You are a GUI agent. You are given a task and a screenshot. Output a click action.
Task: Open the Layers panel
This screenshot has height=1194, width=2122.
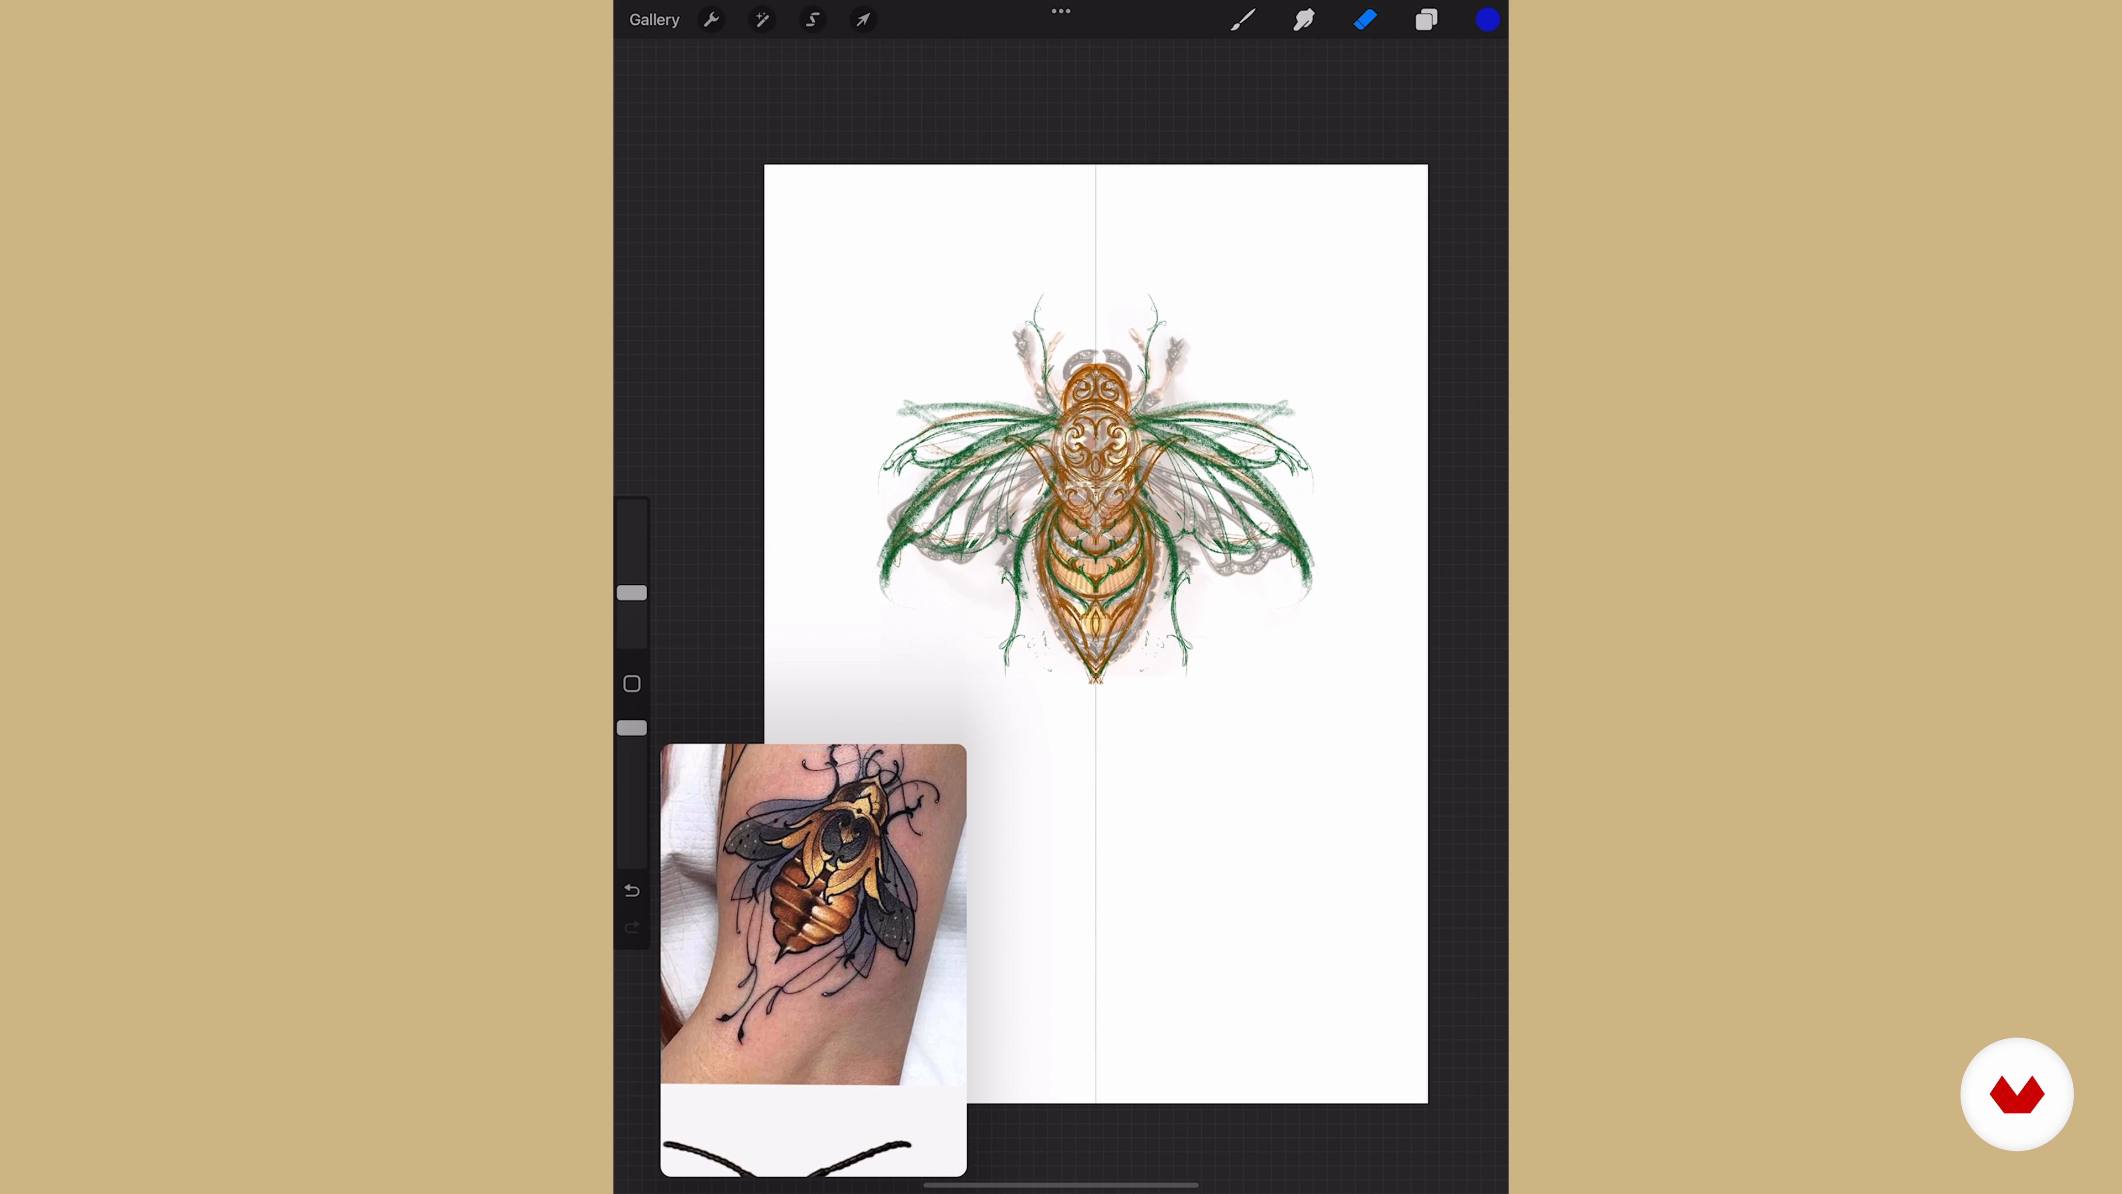(1426, 20)
